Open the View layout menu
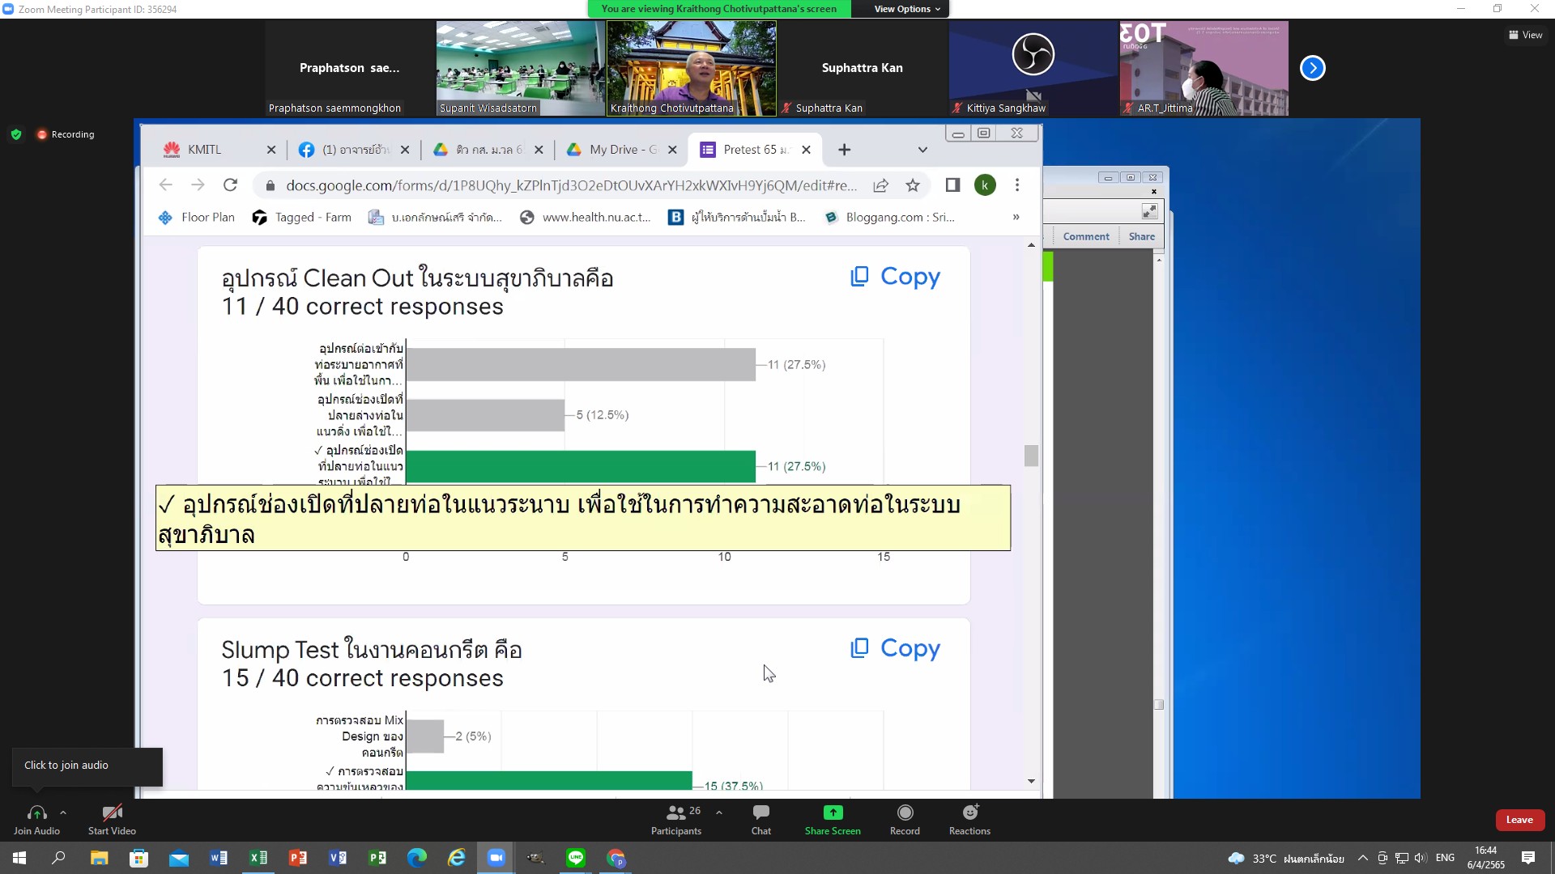Image resolution: width=1555 pixels, height=874 pixels. pyautogui.click(x=1525, y=35)
